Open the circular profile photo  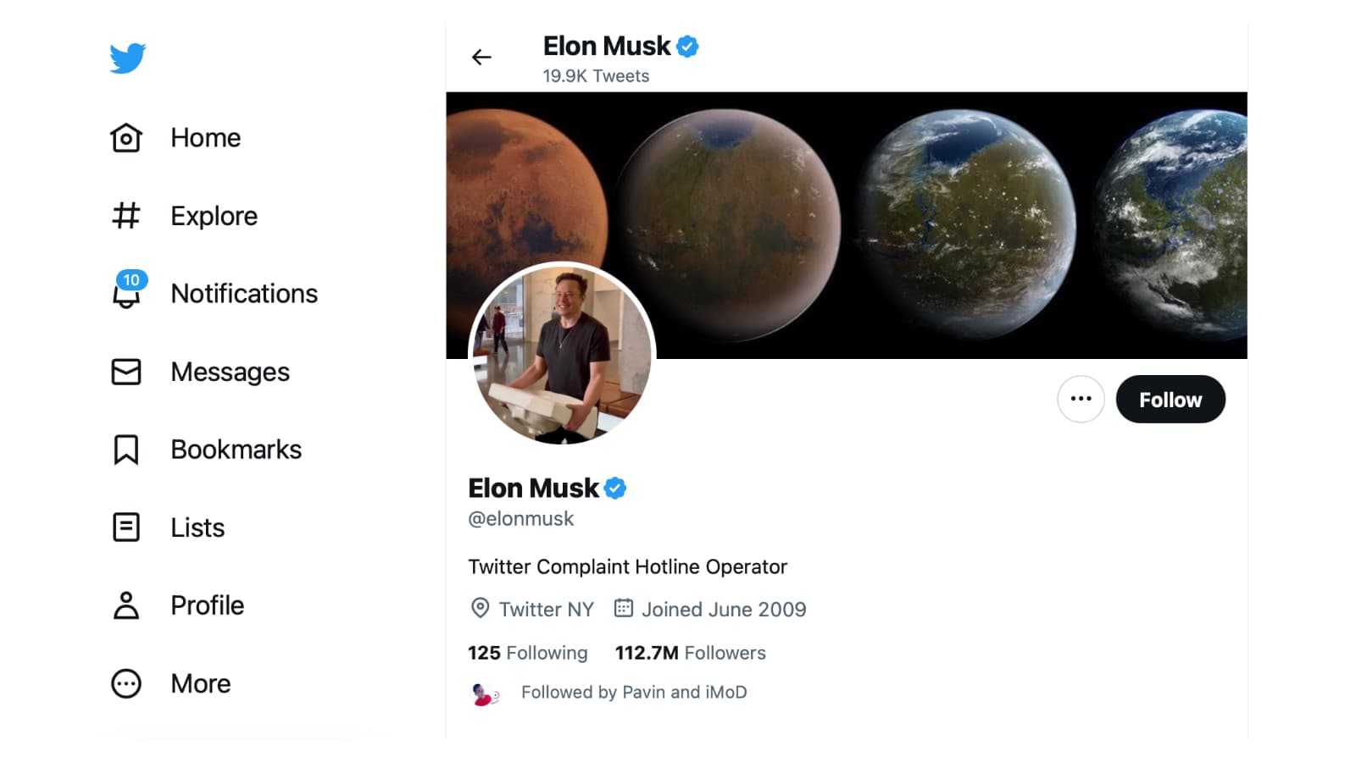tap(562, 353)
